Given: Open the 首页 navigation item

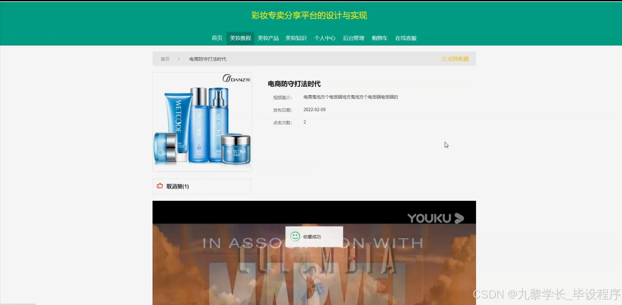Looking at the screenshot, I should (x=217, y=38).
